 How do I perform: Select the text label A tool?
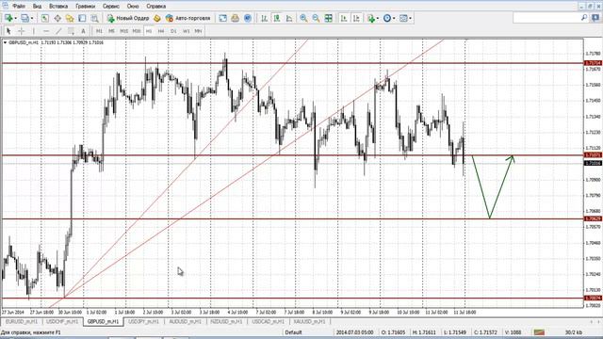coord(83,31)
